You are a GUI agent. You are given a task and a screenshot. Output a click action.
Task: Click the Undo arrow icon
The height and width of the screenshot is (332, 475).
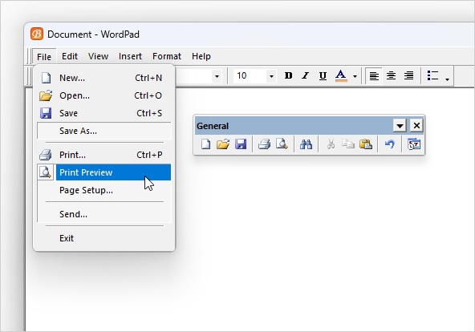click(x=390, y=144)
